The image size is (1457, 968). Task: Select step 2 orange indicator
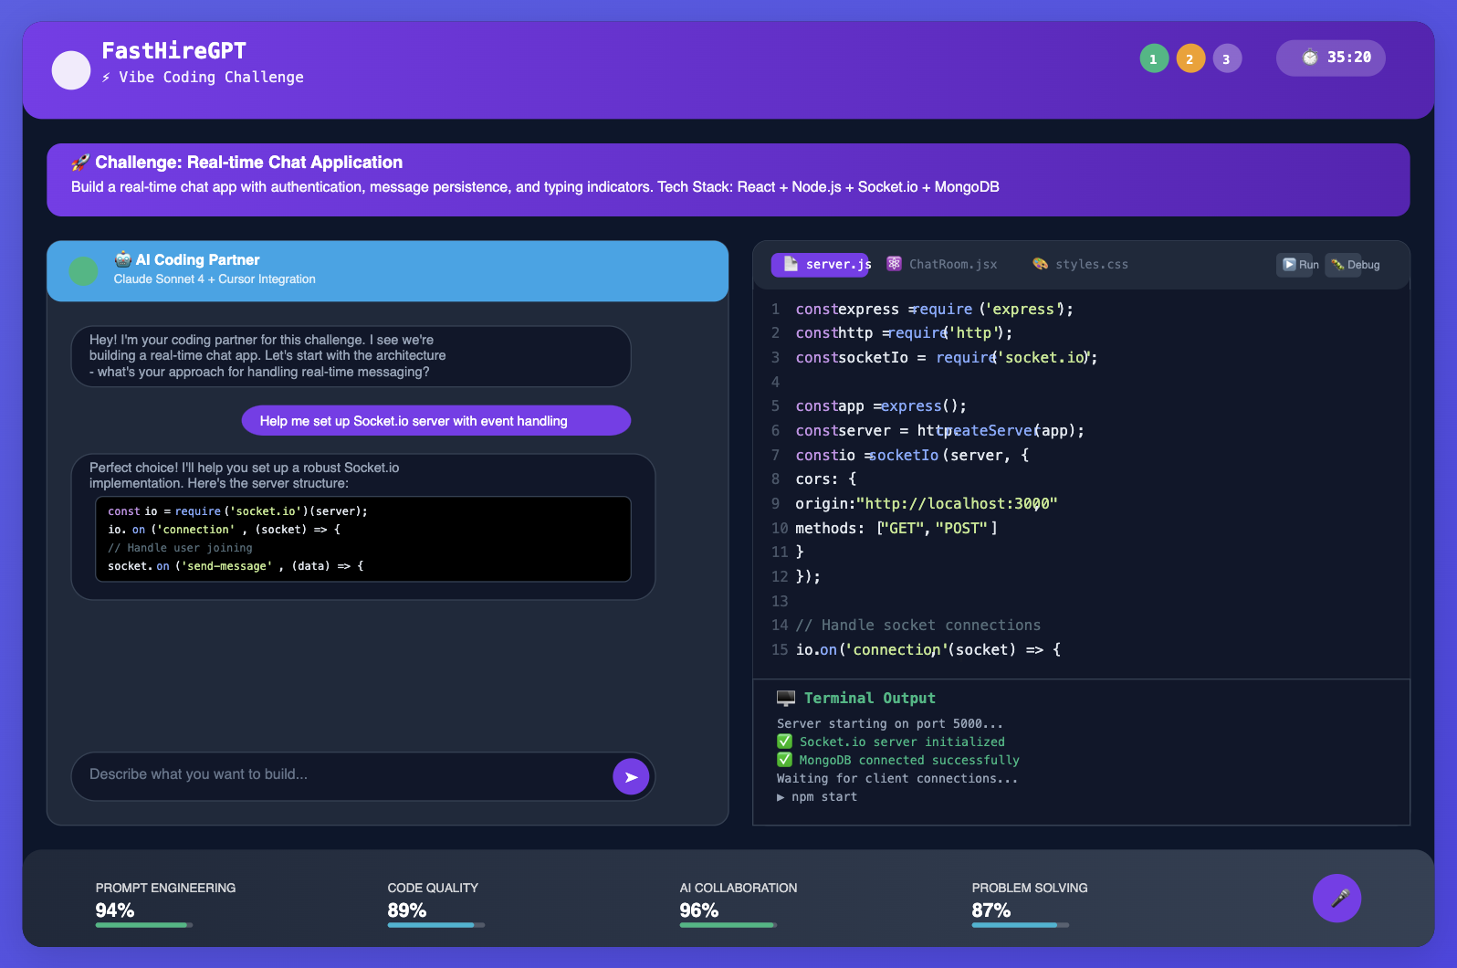coord(1190,58)
